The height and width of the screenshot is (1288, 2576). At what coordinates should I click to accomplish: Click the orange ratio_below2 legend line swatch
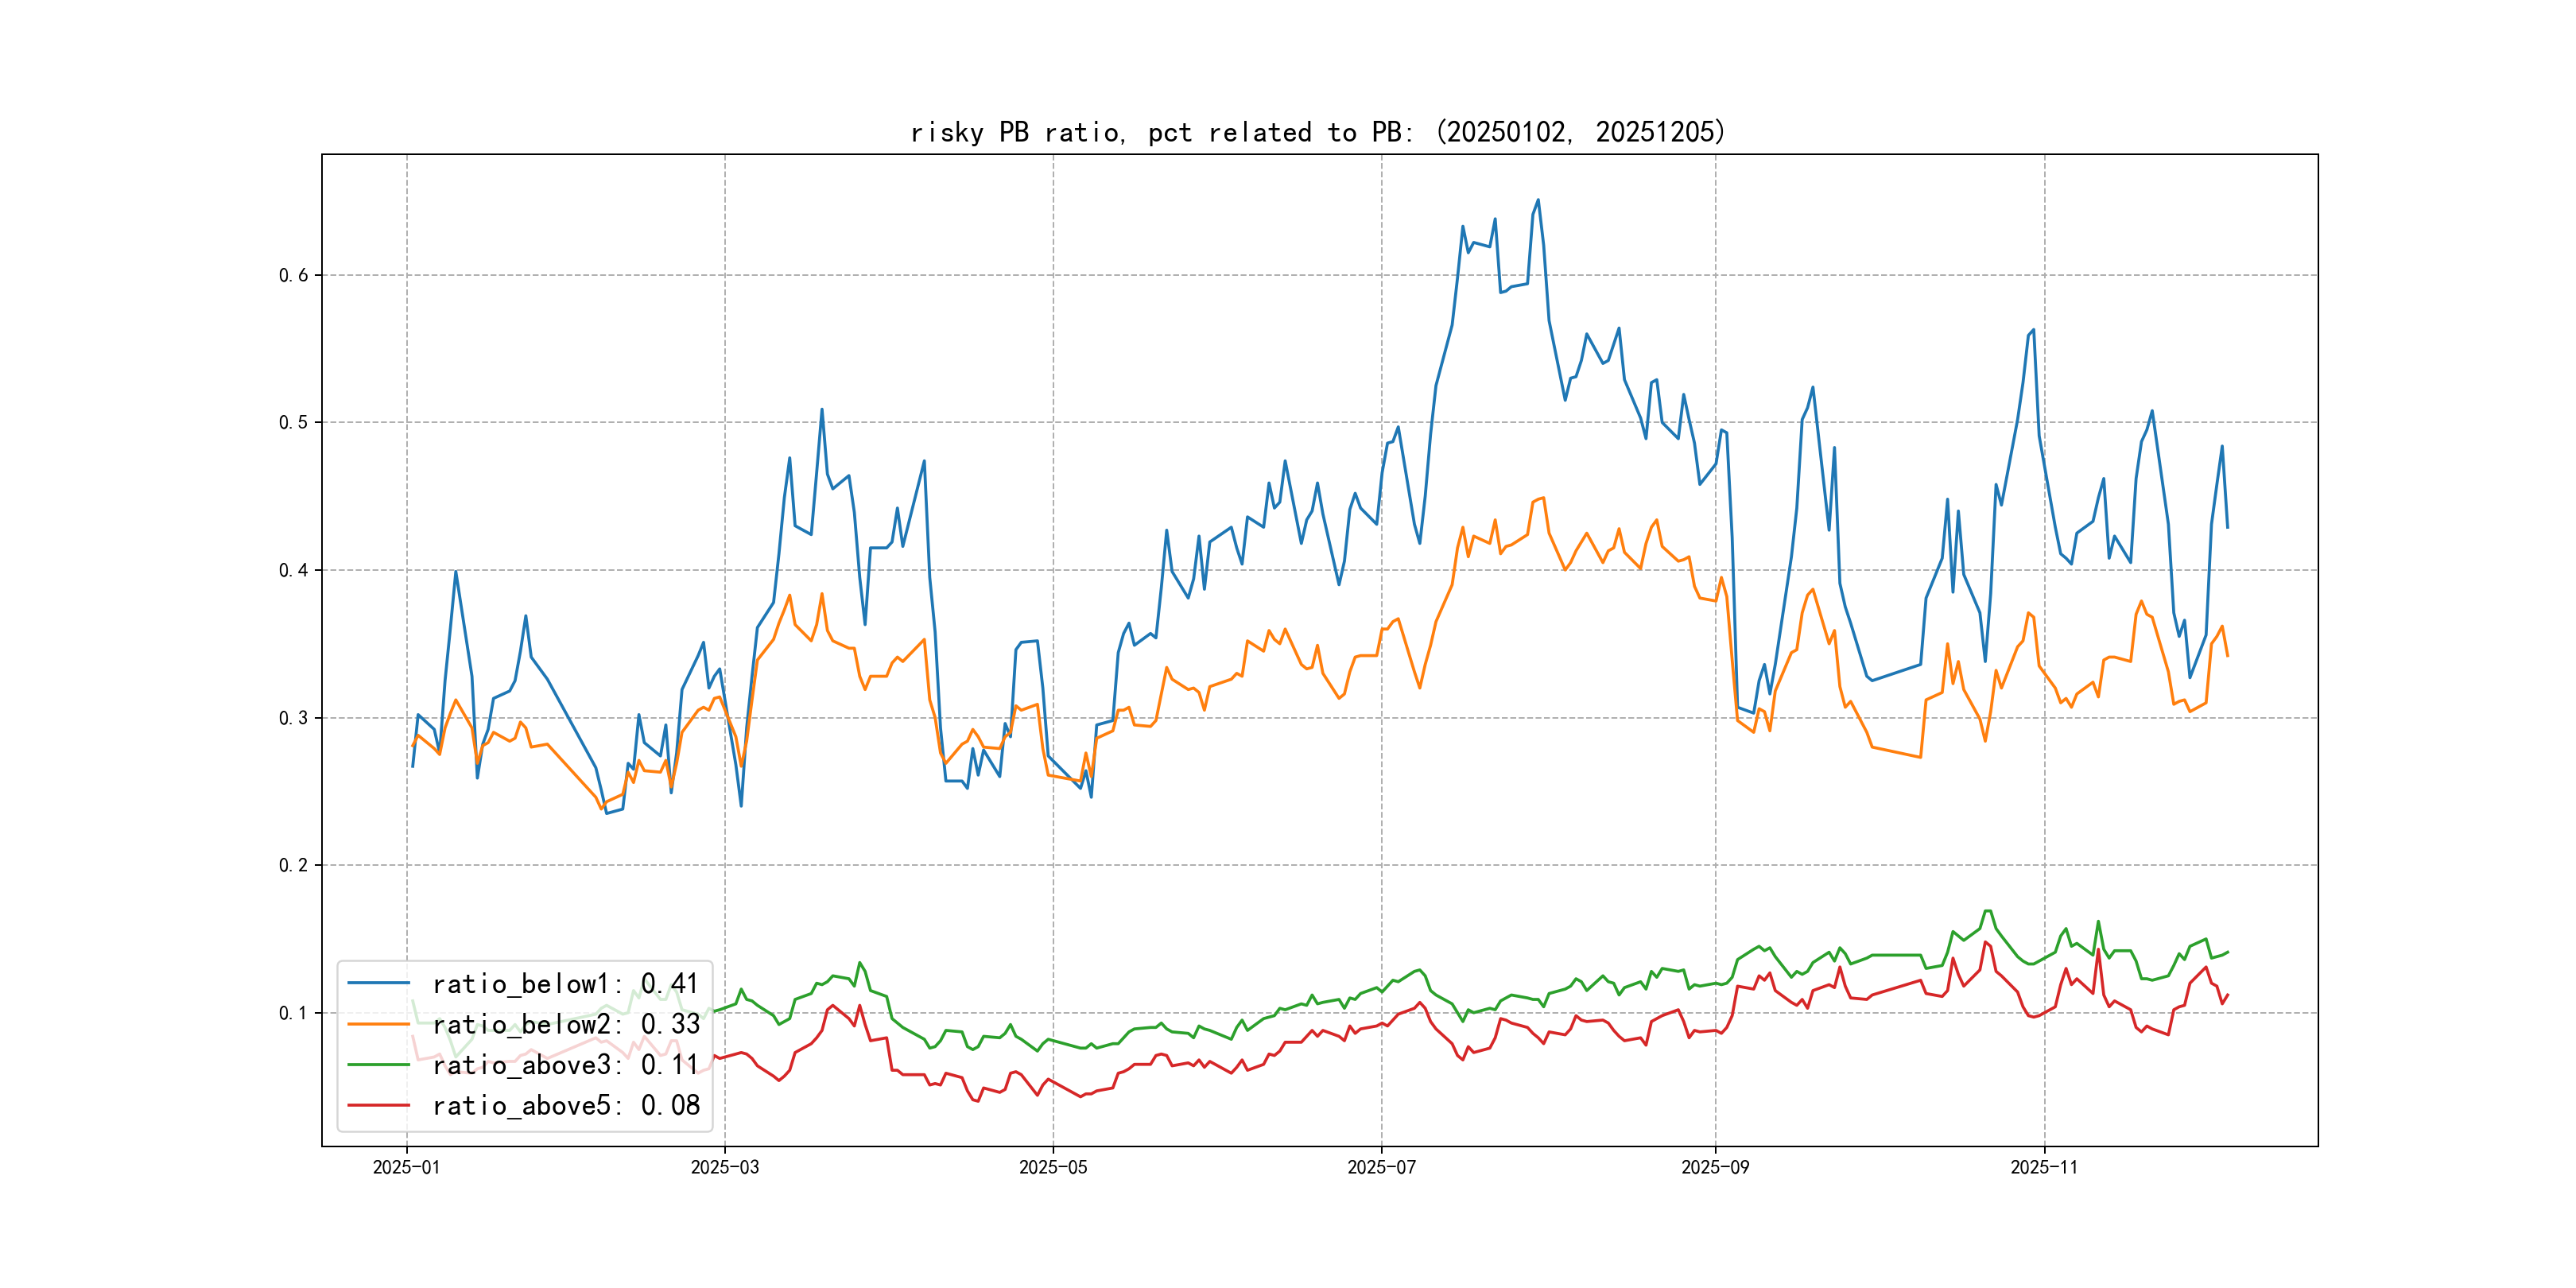pyautogui.click(x=378, y=1024)
